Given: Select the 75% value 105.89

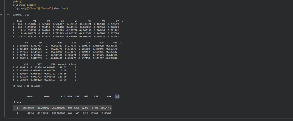Looking at the screenshot, I should pos(94,113).
